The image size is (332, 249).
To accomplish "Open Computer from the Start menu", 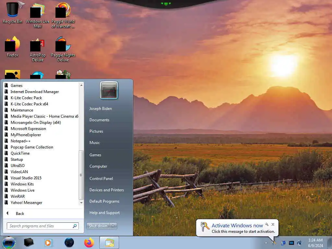I will [x=98, y=166].
